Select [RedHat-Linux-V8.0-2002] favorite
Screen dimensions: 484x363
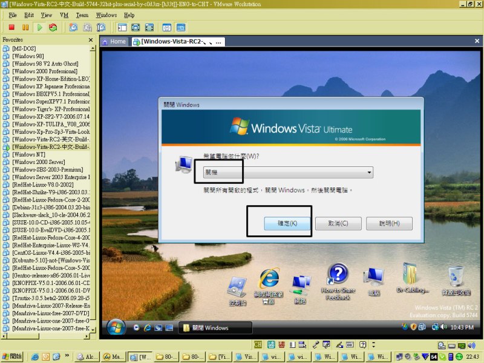pos(43,185)
